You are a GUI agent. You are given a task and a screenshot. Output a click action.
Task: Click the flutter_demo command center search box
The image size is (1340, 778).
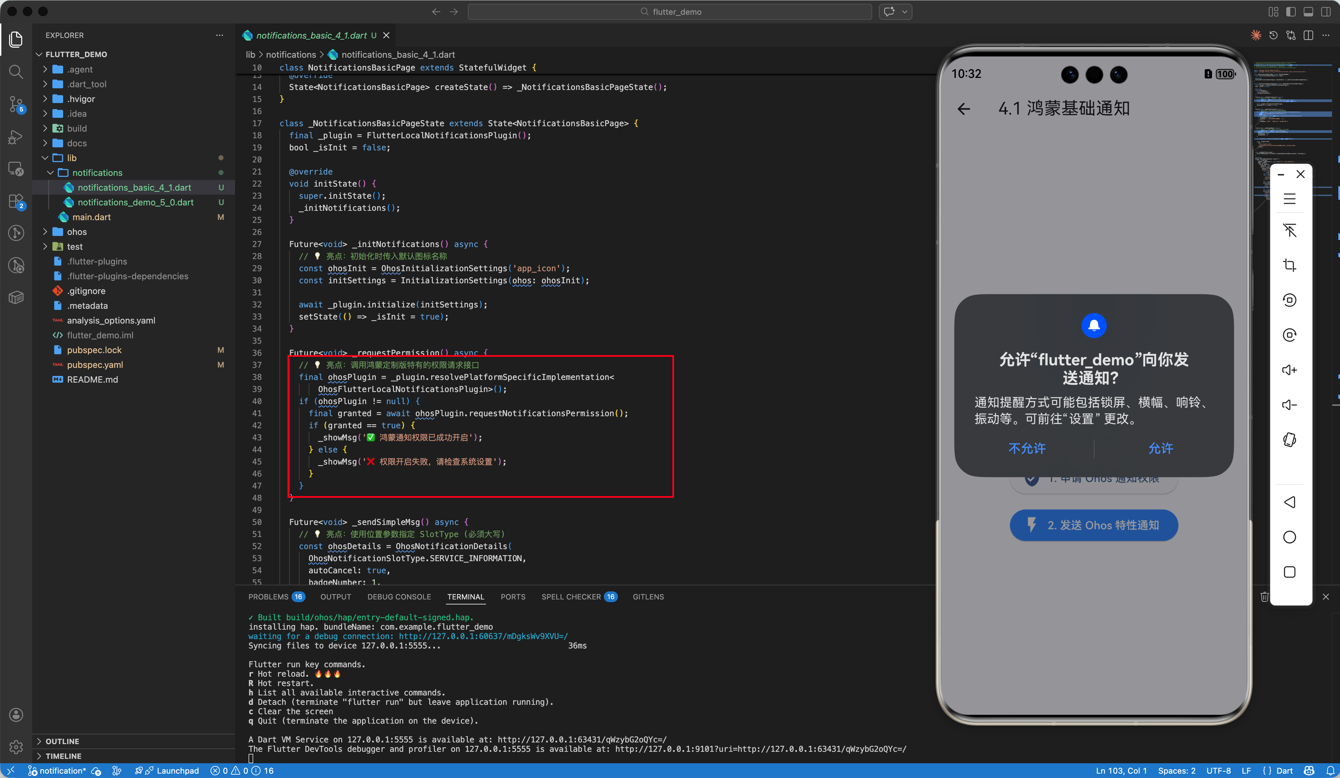[669, 12]
